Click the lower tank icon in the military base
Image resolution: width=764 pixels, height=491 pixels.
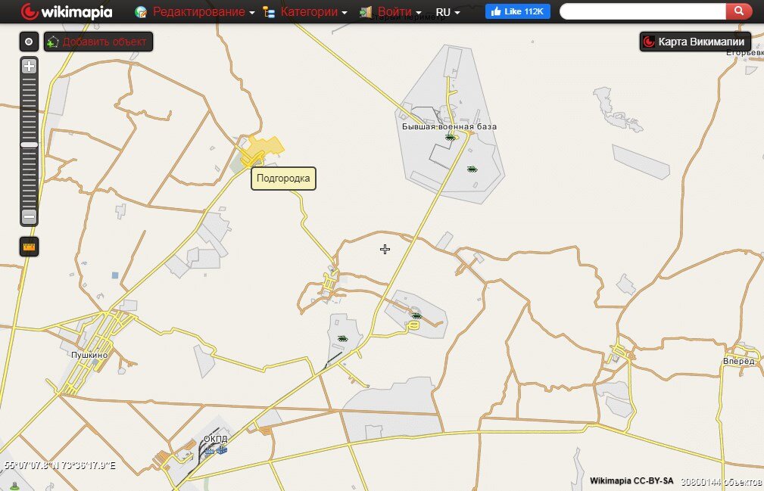472,169
